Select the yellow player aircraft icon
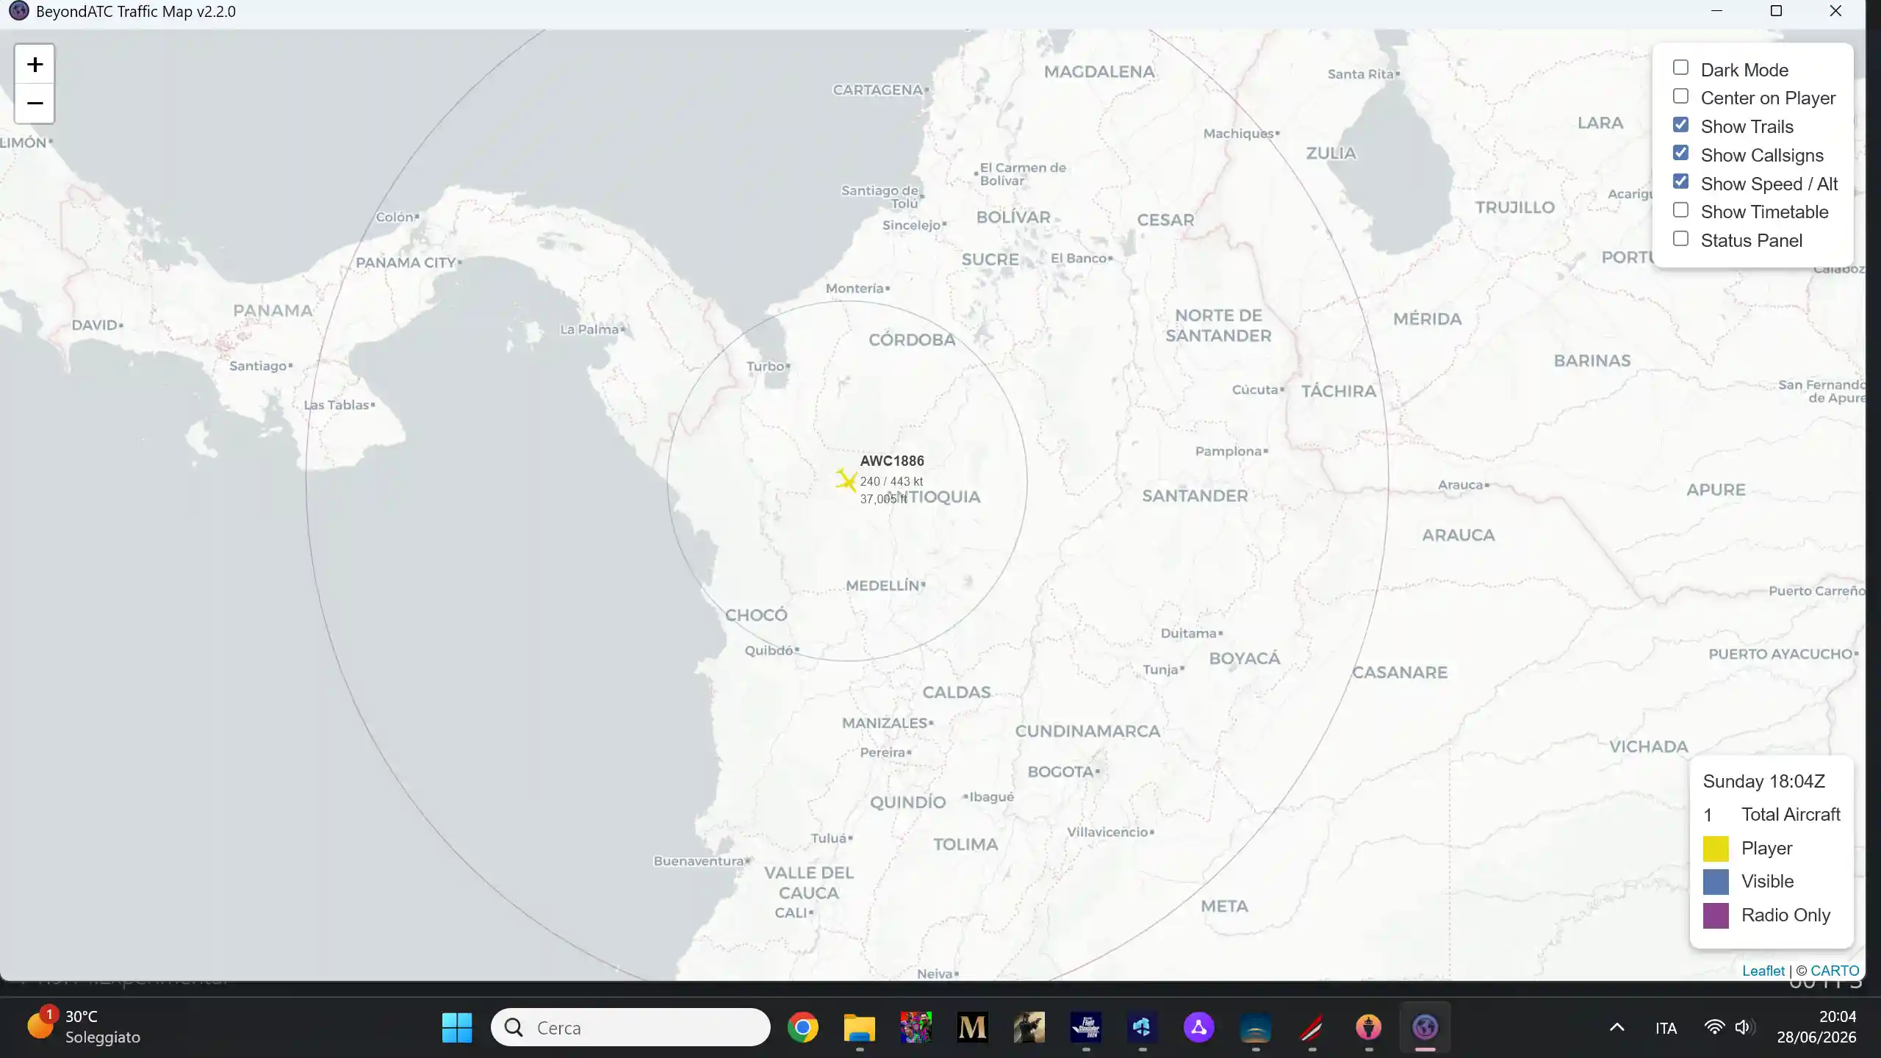 point(846,480)
